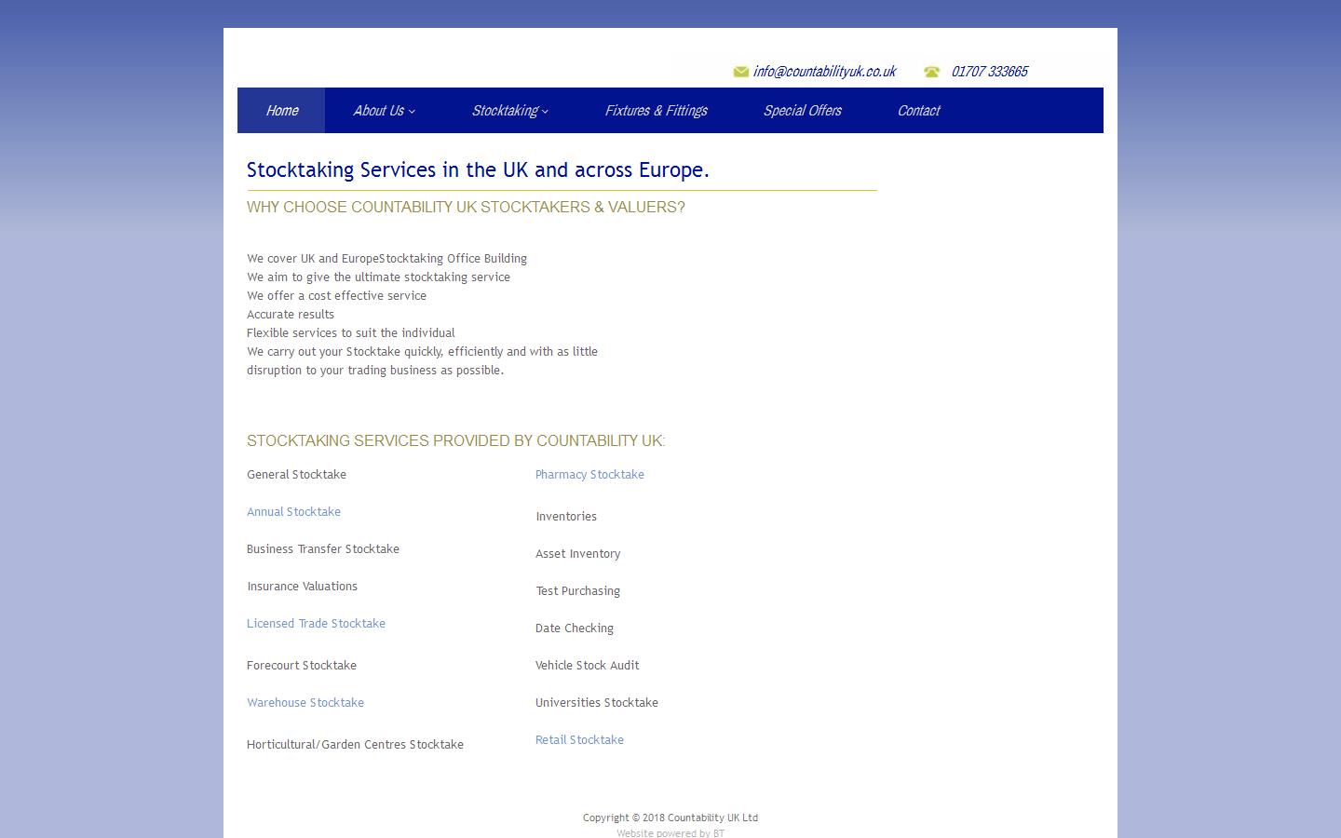Click the email envelope icon
This screenshot has height=838, width=1341.
pyautogui.click(x=740, y=71)
